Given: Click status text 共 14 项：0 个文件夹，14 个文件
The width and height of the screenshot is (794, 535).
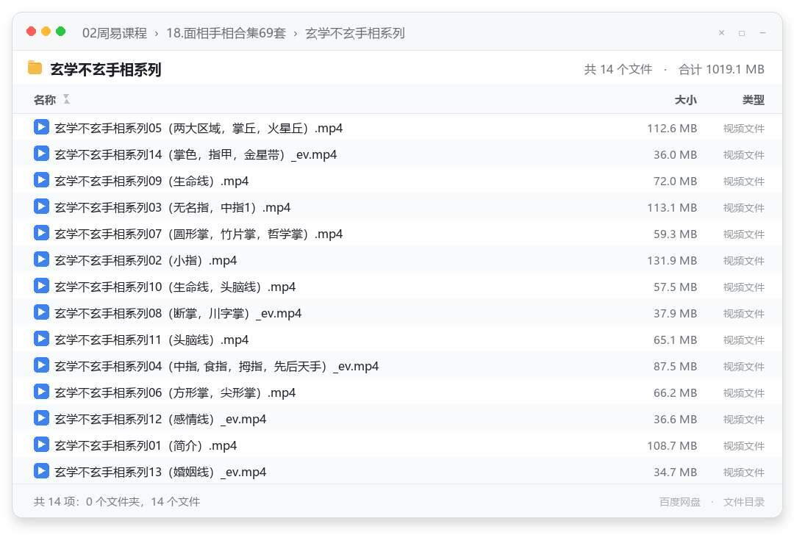Looking at the screenshot, I should 116,502.
